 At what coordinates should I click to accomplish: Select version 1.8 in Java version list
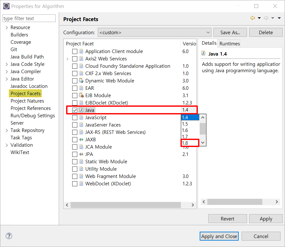pos(190,143)
